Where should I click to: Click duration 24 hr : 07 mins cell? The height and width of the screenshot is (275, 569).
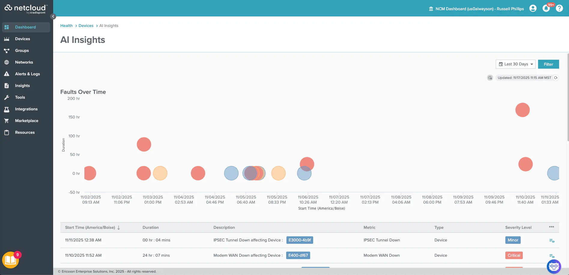pos(156,255)
